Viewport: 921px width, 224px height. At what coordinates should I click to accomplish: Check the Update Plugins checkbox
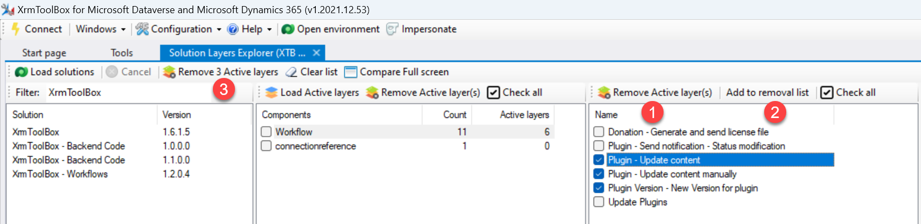[599, 202]
